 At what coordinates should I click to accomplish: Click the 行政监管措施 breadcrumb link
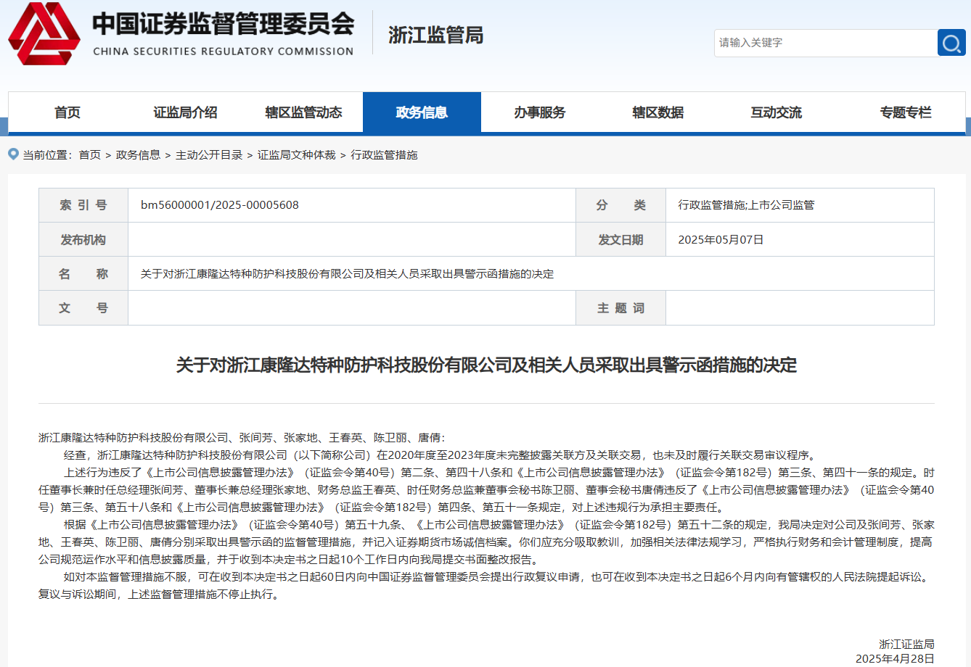click(384, 155)
